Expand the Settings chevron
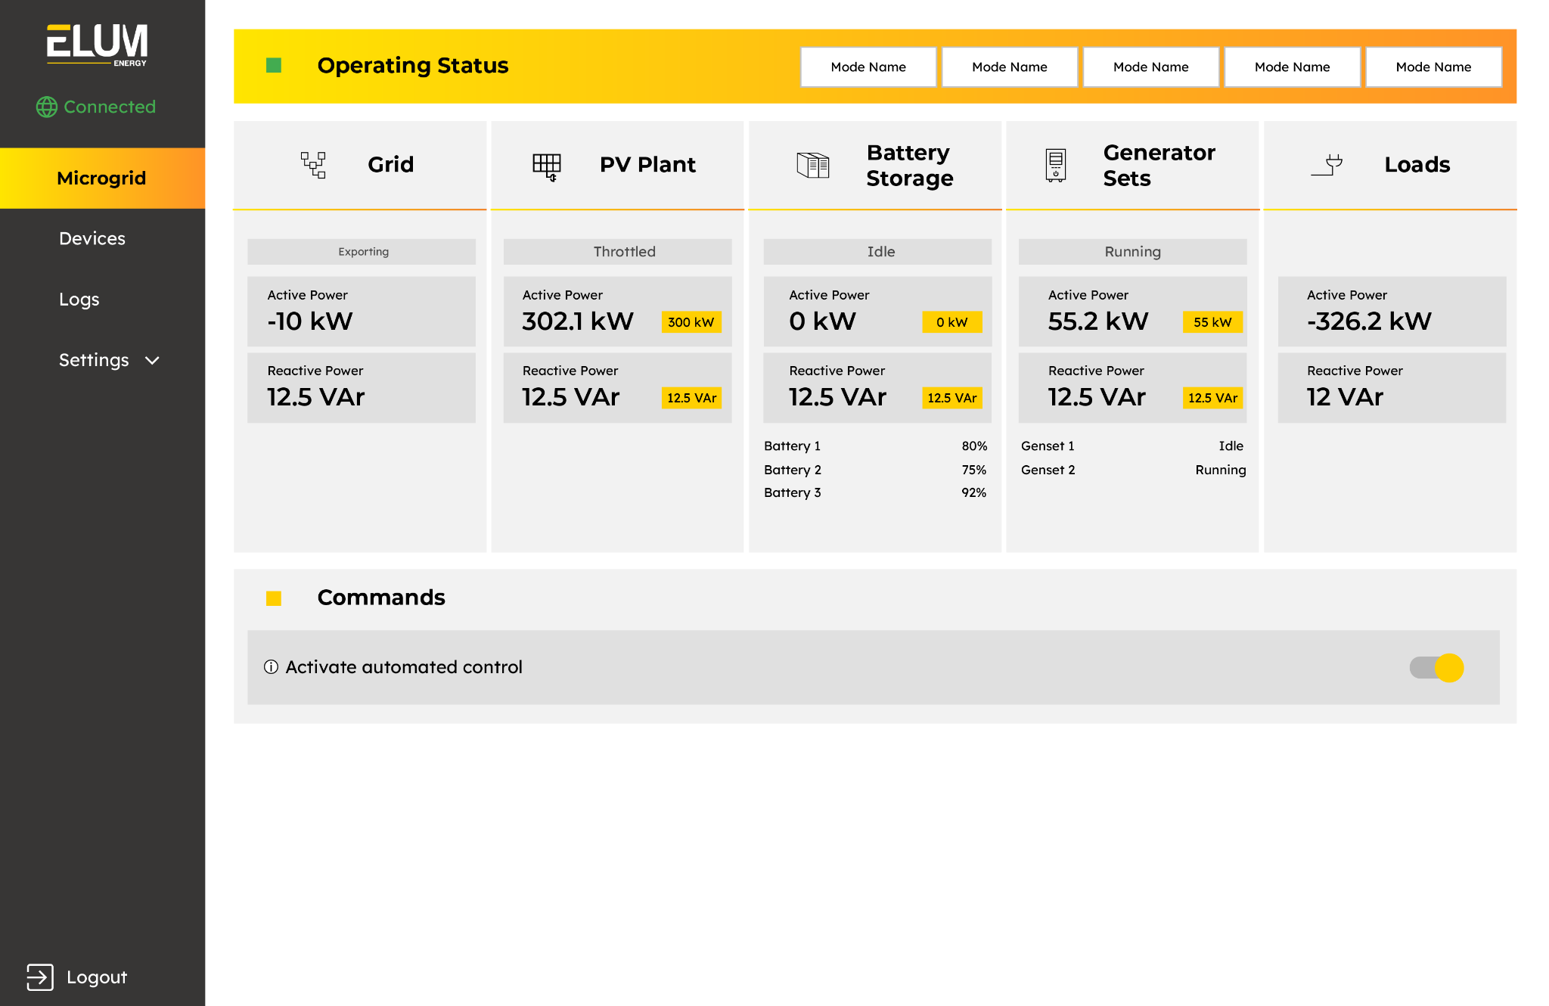The width and height of the screenshot is (1549, 1006). (152, 361)
